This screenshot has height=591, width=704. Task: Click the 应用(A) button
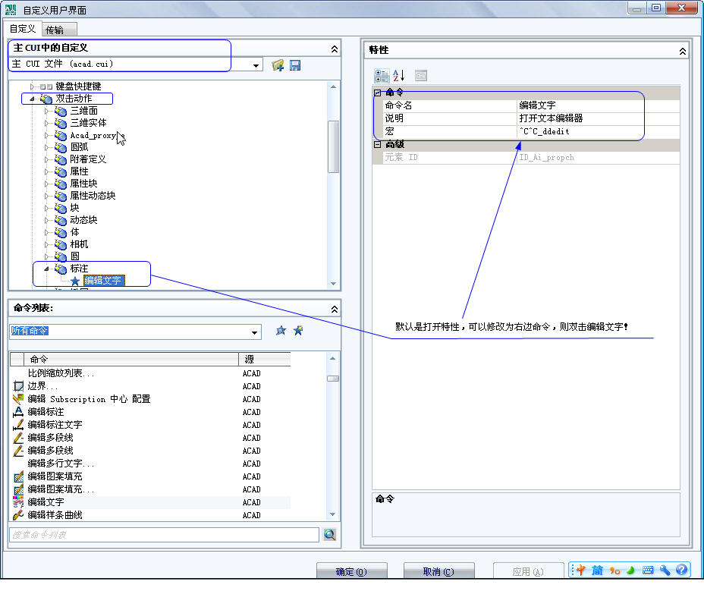[x=528, y=571]
